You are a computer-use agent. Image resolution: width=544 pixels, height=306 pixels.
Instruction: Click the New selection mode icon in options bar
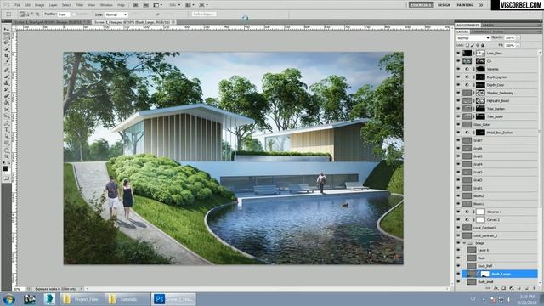(x=22, y=14)
